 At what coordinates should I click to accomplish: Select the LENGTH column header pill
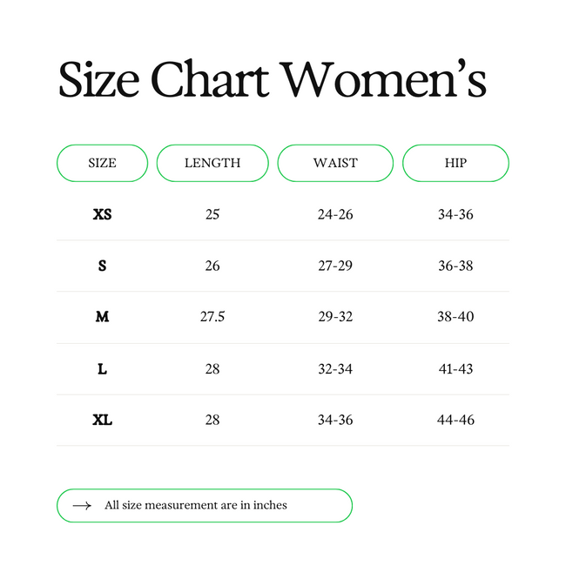click(212, 163)
